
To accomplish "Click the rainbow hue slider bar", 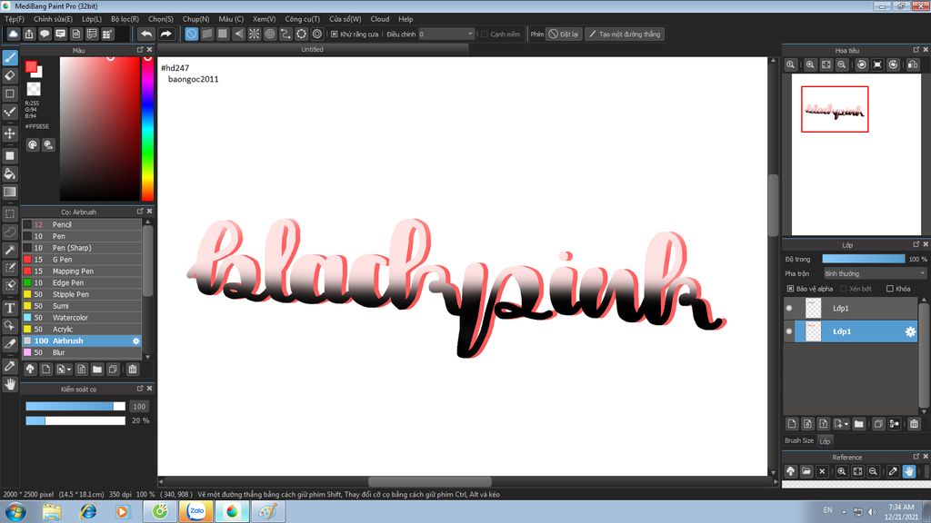I will (x=147, y=129).
